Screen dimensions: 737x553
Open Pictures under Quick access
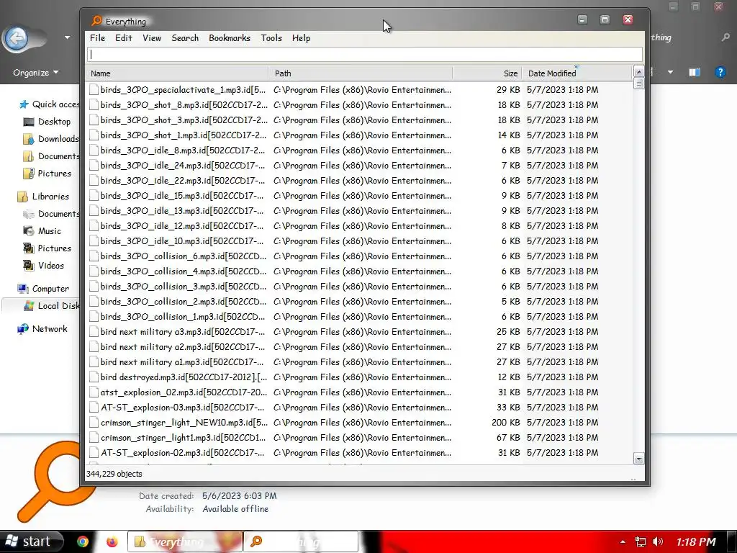pos(48,174)
